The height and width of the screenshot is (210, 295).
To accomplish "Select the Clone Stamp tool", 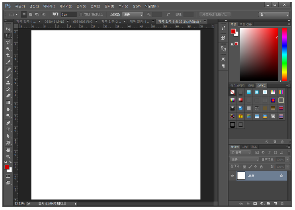I will click(8, 82).
